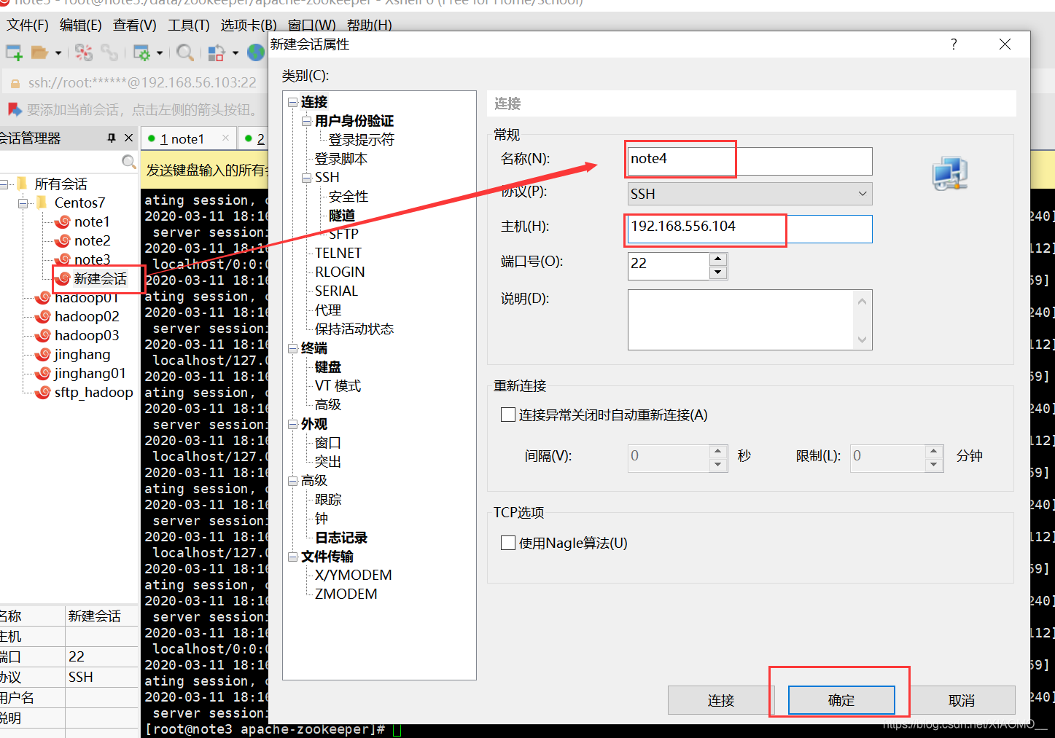Click the disconnect toolbar icon
Image resolution: width=1055 pixels, height=738 pixels.
[84, 52]
